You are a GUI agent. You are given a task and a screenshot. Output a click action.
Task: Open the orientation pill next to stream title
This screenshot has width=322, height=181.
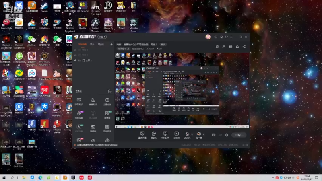tap(163, 45)
